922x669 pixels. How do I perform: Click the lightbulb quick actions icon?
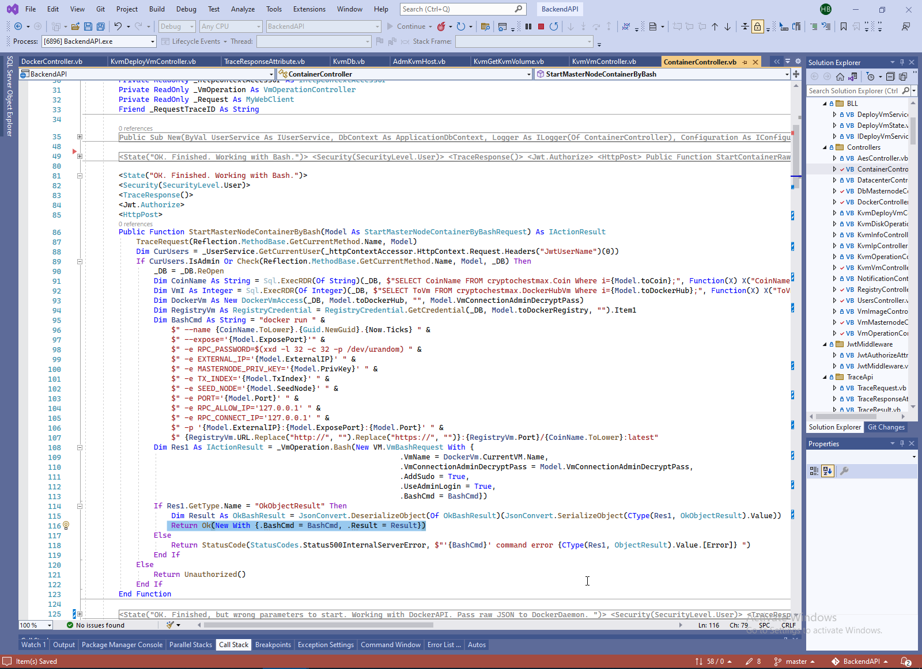click(x=66, y=526)
